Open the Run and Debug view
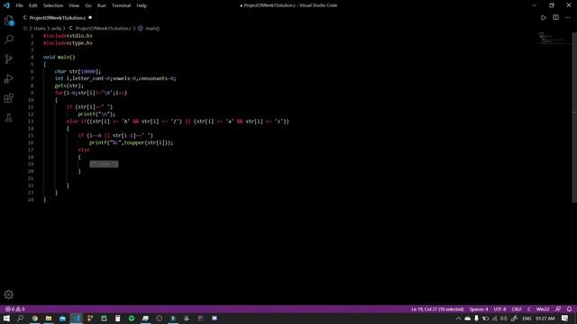This screenshot has height=324, width=577. pos(9,78)
